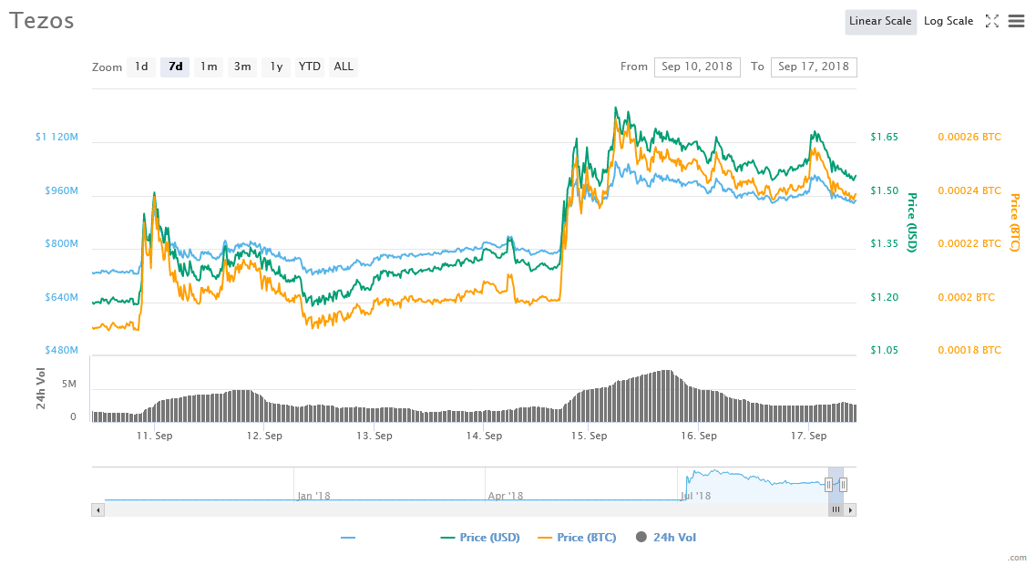The width and height of the screenshot is (1036, 565).
Task: Click the 0.00026 BTC axis label
Action: coord(969,138)
